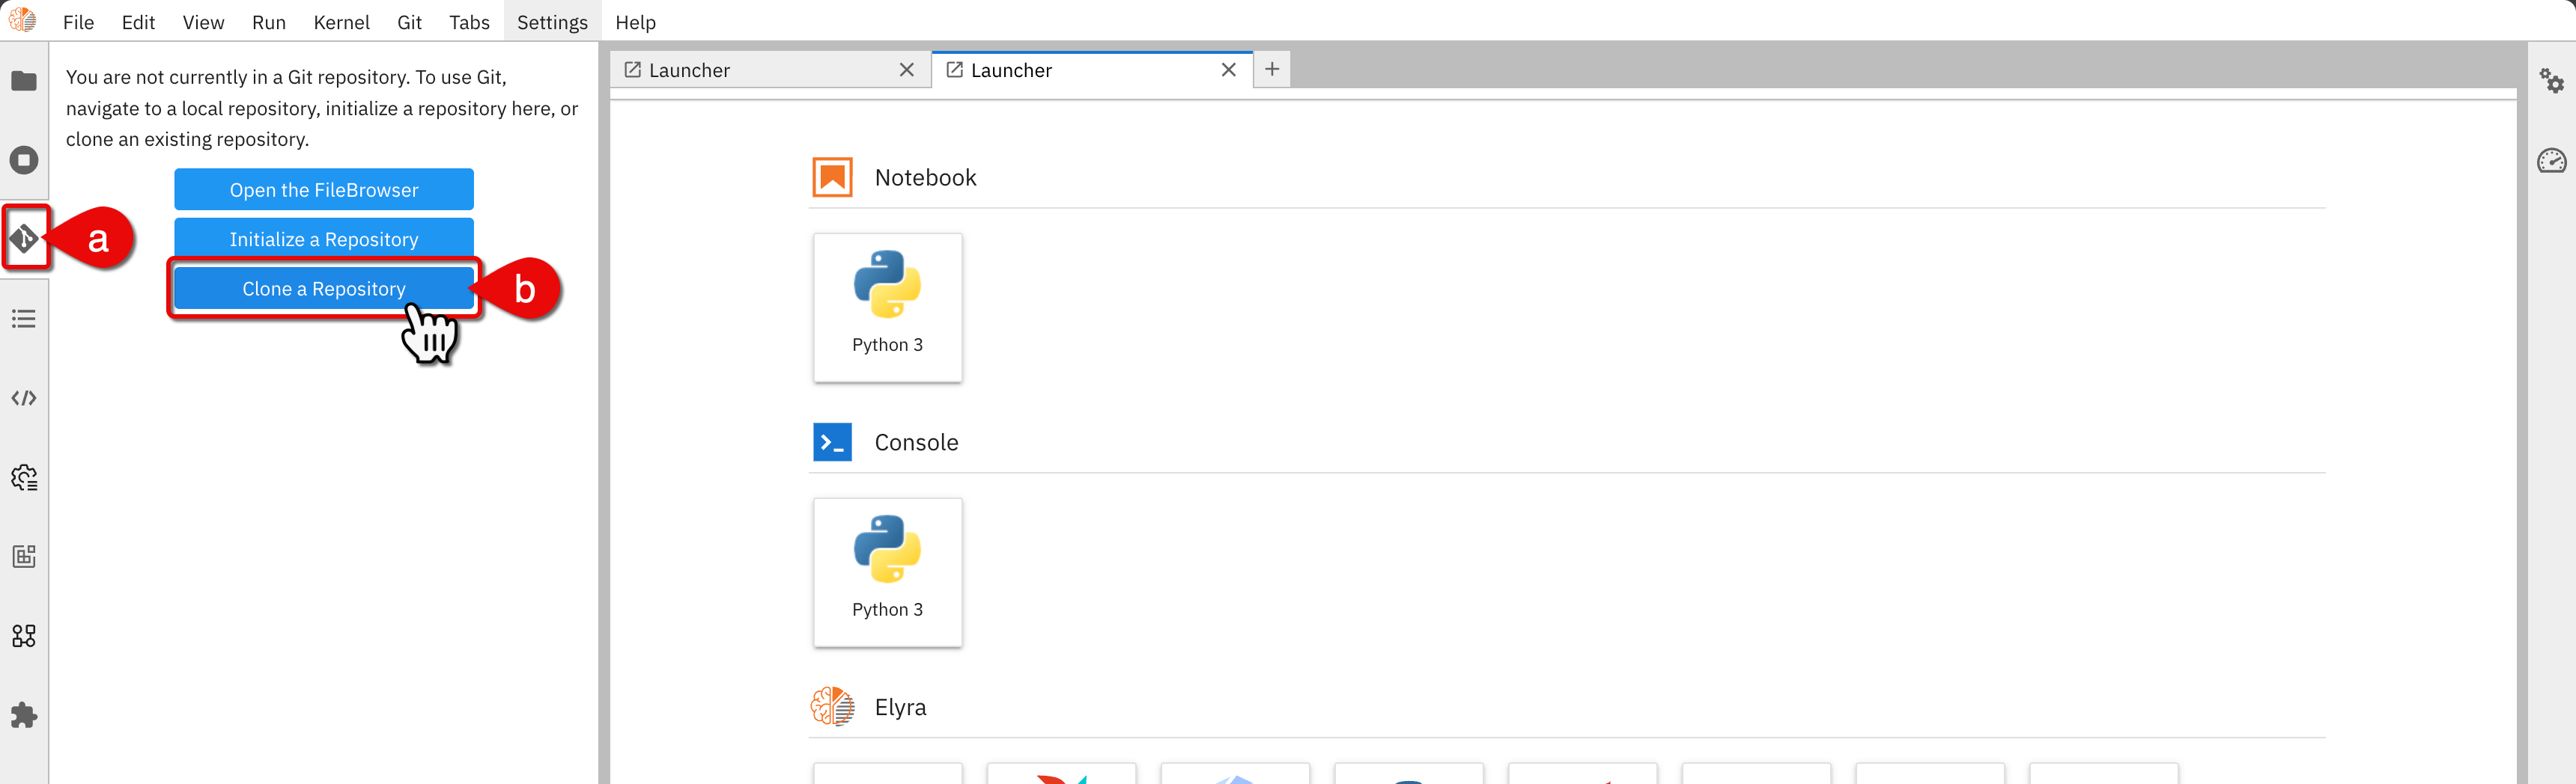Select the Git sidebar icon

pyautogui.click(x=24, y=239)
